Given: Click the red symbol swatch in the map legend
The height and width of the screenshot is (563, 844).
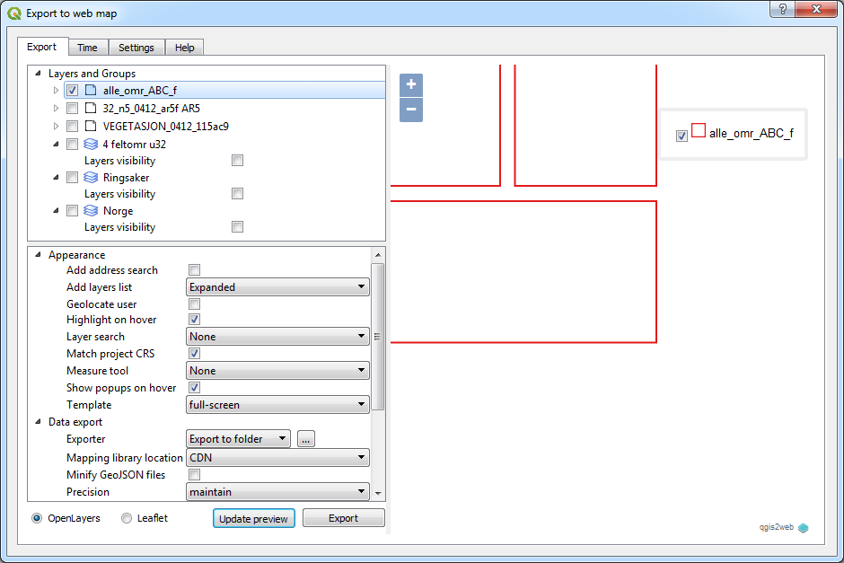Looking at the screenshot, I should coord(699,129).
